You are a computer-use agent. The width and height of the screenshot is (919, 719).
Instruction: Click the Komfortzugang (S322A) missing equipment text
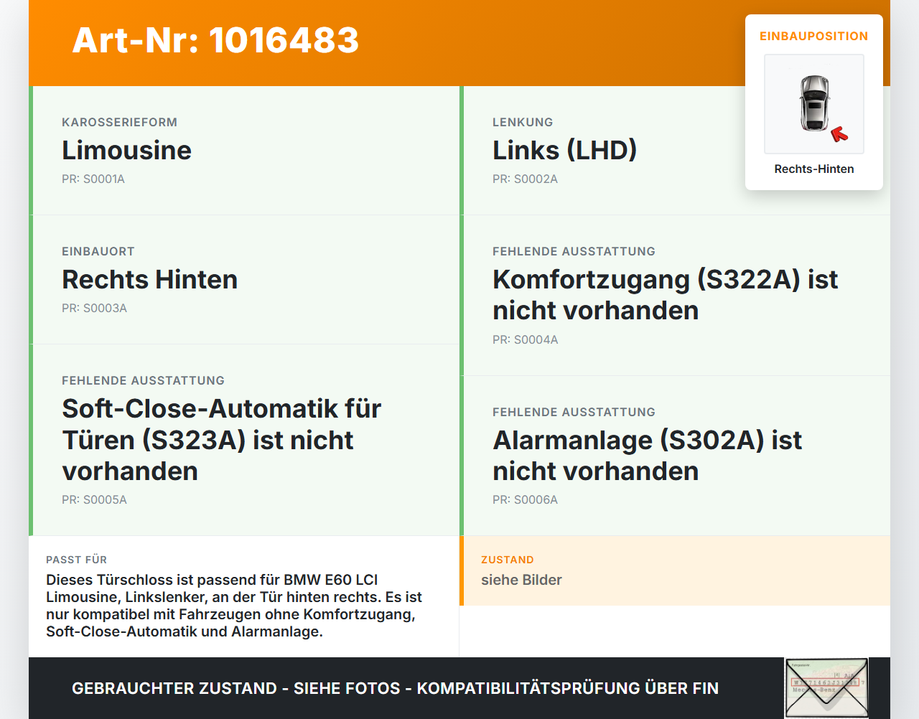tap(666, 295)
